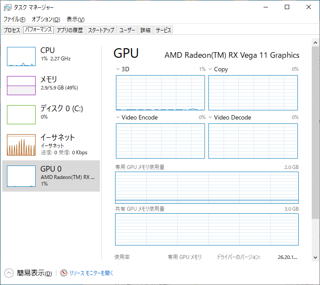Maximize the Task Manager window
The height and width of the screenshot is (285, 320).
287,7
